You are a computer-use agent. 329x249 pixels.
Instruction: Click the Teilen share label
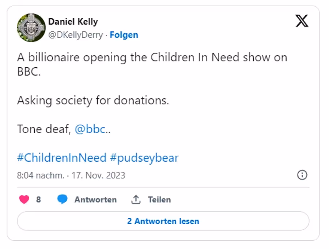(x=159, y=199)
